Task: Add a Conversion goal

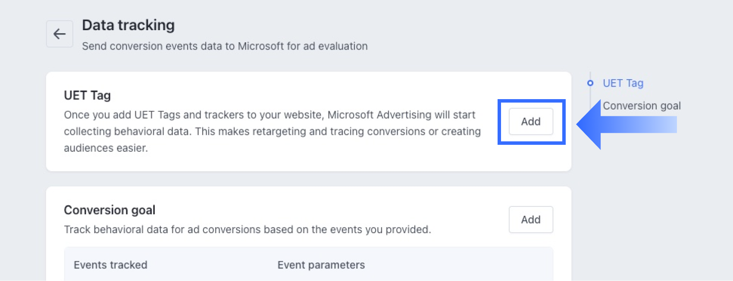Action: (x=531, y=220)
